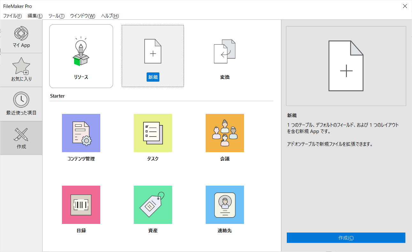The width and height of the screenshot is (412, 252).
Task: Click the Starter section heading
Action: (57, 96)
